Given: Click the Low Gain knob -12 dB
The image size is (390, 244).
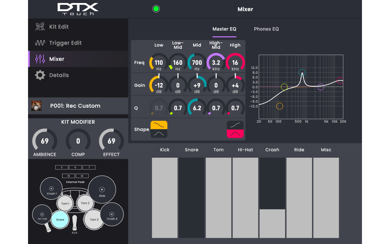Looking at the screenshot, I should click(x=159, y=85).
